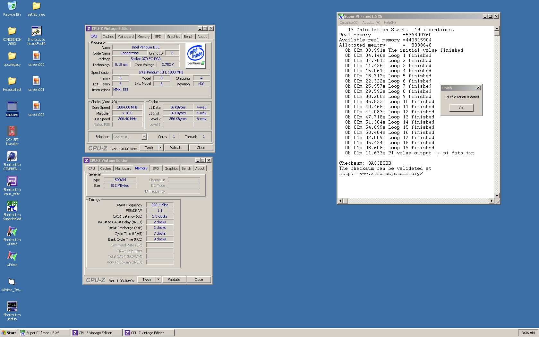
Task: Select the Shortcut to cpuz_w9x icon
Action: 12,186
